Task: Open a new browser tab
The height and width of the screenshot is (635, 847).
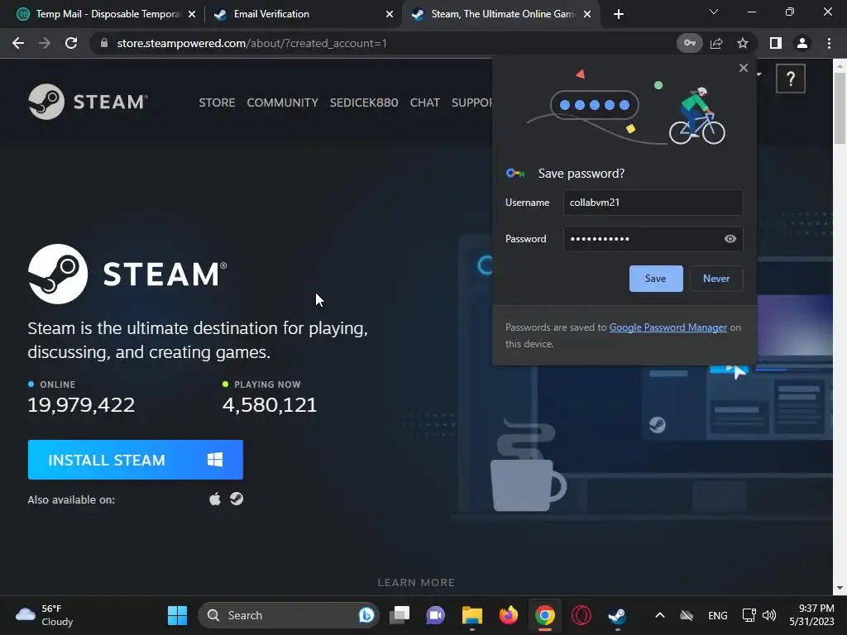Action: [x=619, y=14]
